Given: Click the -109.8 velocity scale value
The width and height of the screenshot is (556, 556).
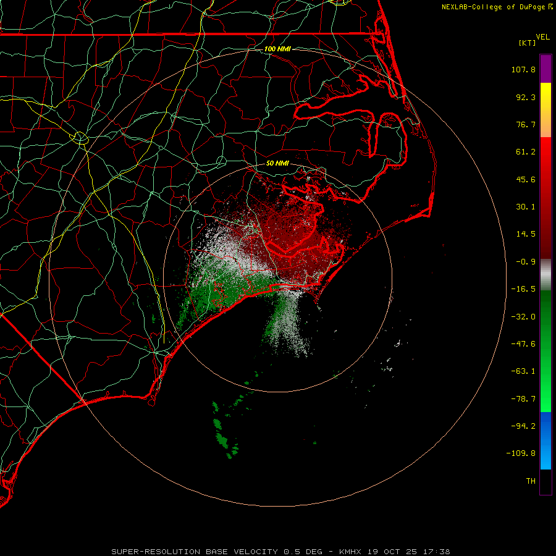Looking at the screenshot, I should 521,453.
